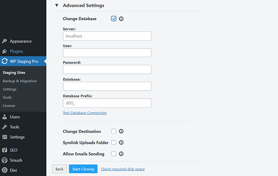Click the Start Cloning button
This screenshot has height=176, width=278.
[x=83, y=169]
